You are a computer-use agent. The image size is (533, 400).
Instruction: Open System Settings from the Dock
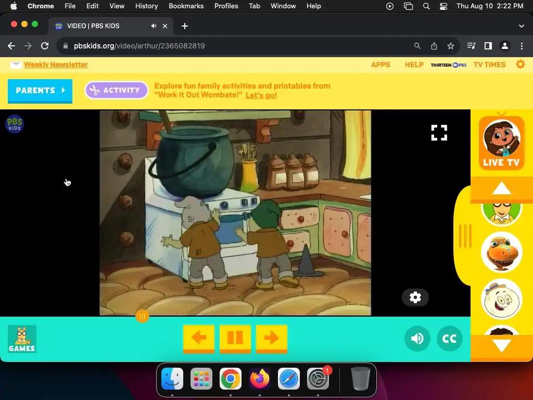318,379
